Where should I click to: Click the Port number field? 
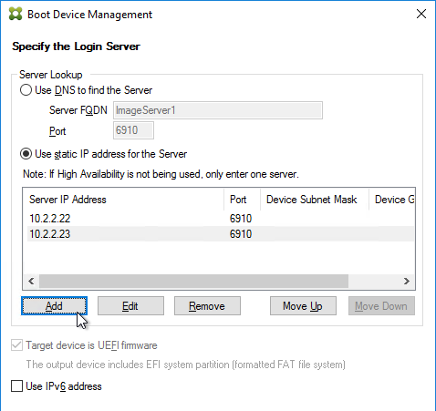tap(133, 130)
